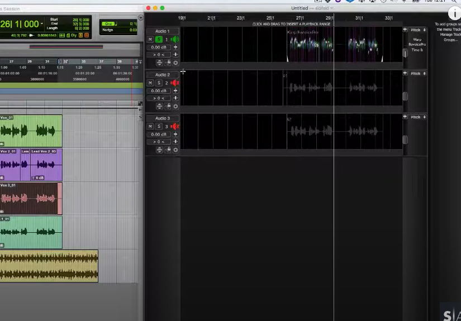Toggle Grid mode in Pro Tools

pos(108,24)
